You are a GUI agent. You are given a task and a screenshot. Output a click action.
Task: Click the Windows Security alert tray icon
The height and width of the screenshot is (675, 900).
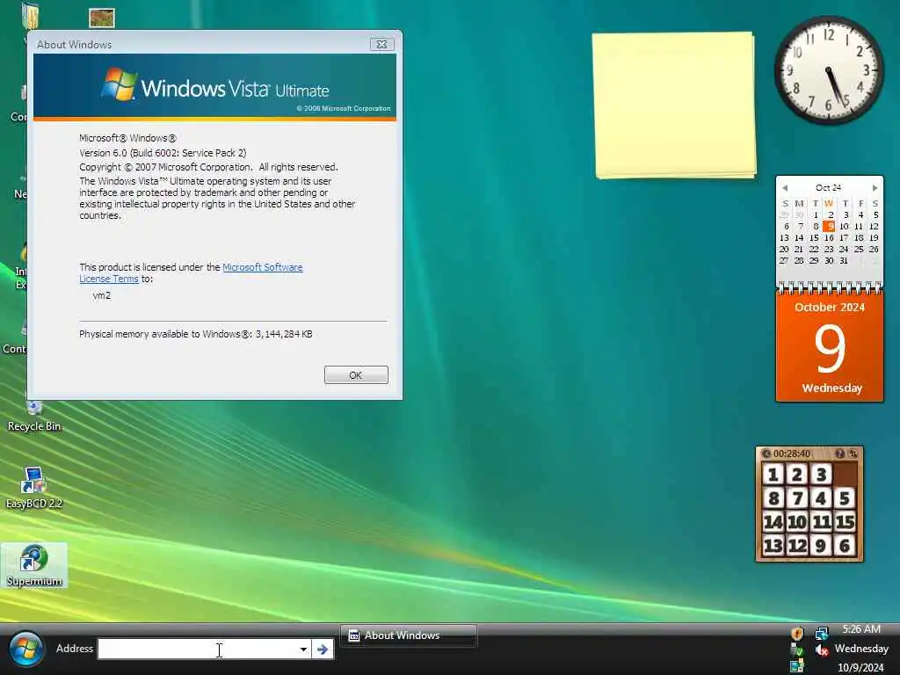pyautogui.click(x=797, y=633)
